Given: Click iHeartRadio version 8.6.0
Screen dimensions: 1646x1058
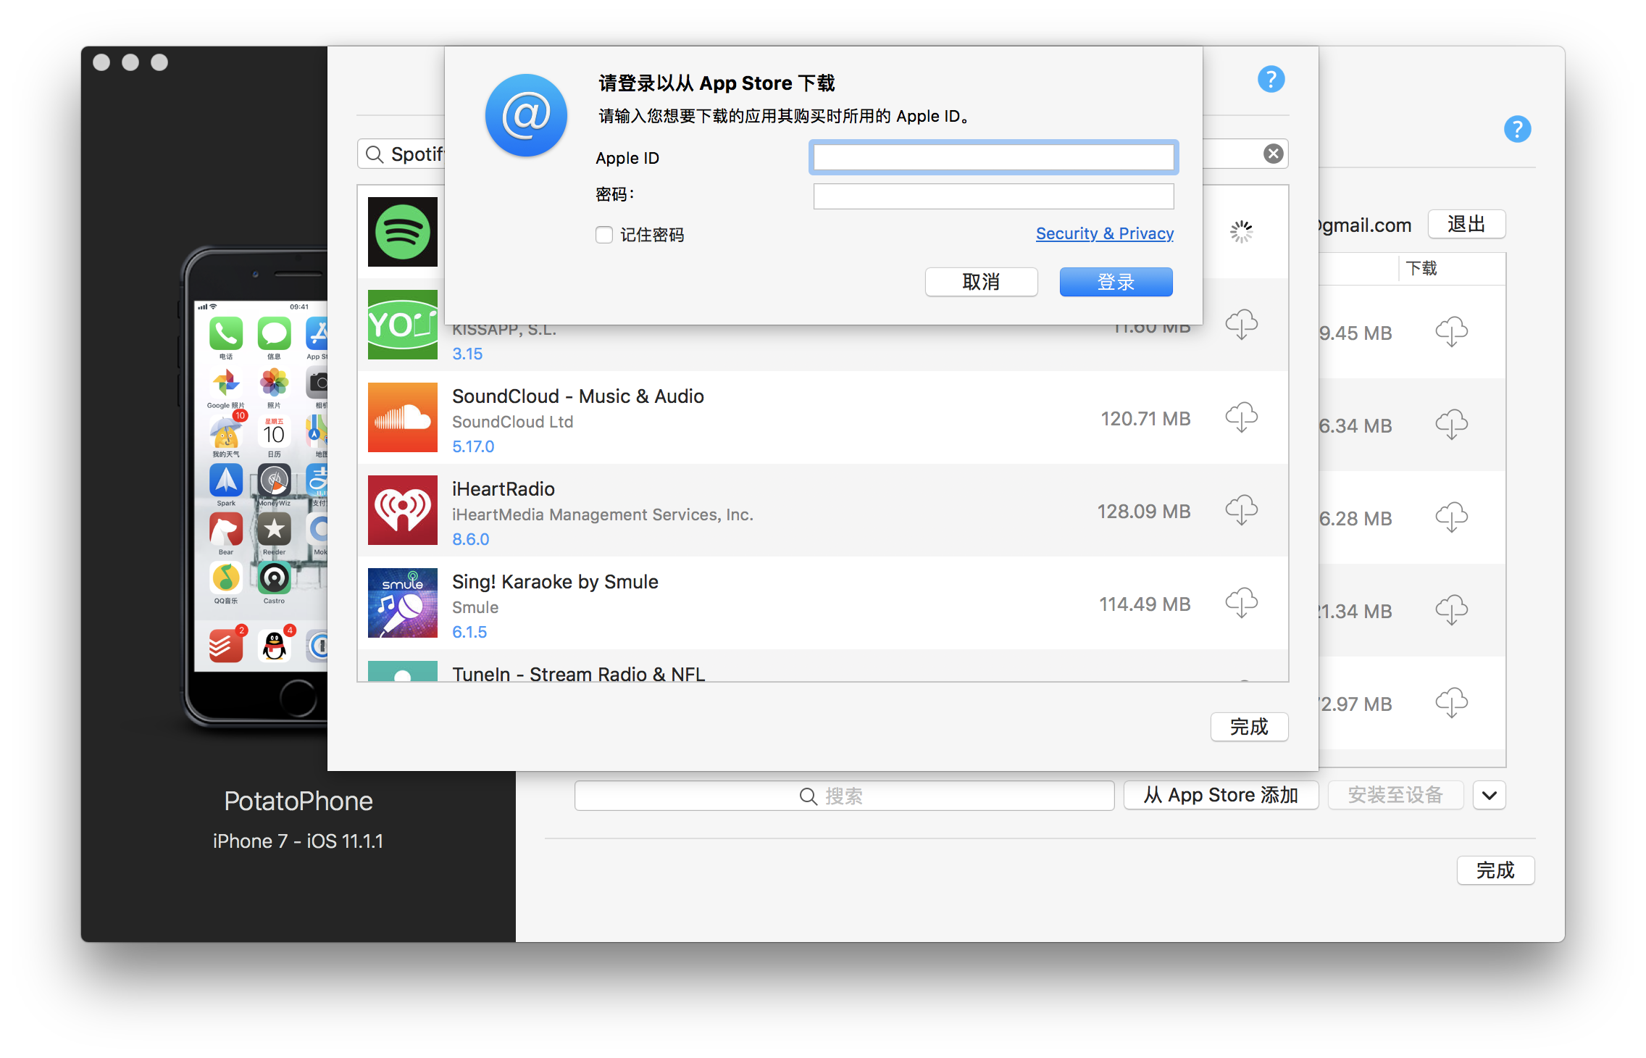Looking at the screenshot, I should pos(471,539).
